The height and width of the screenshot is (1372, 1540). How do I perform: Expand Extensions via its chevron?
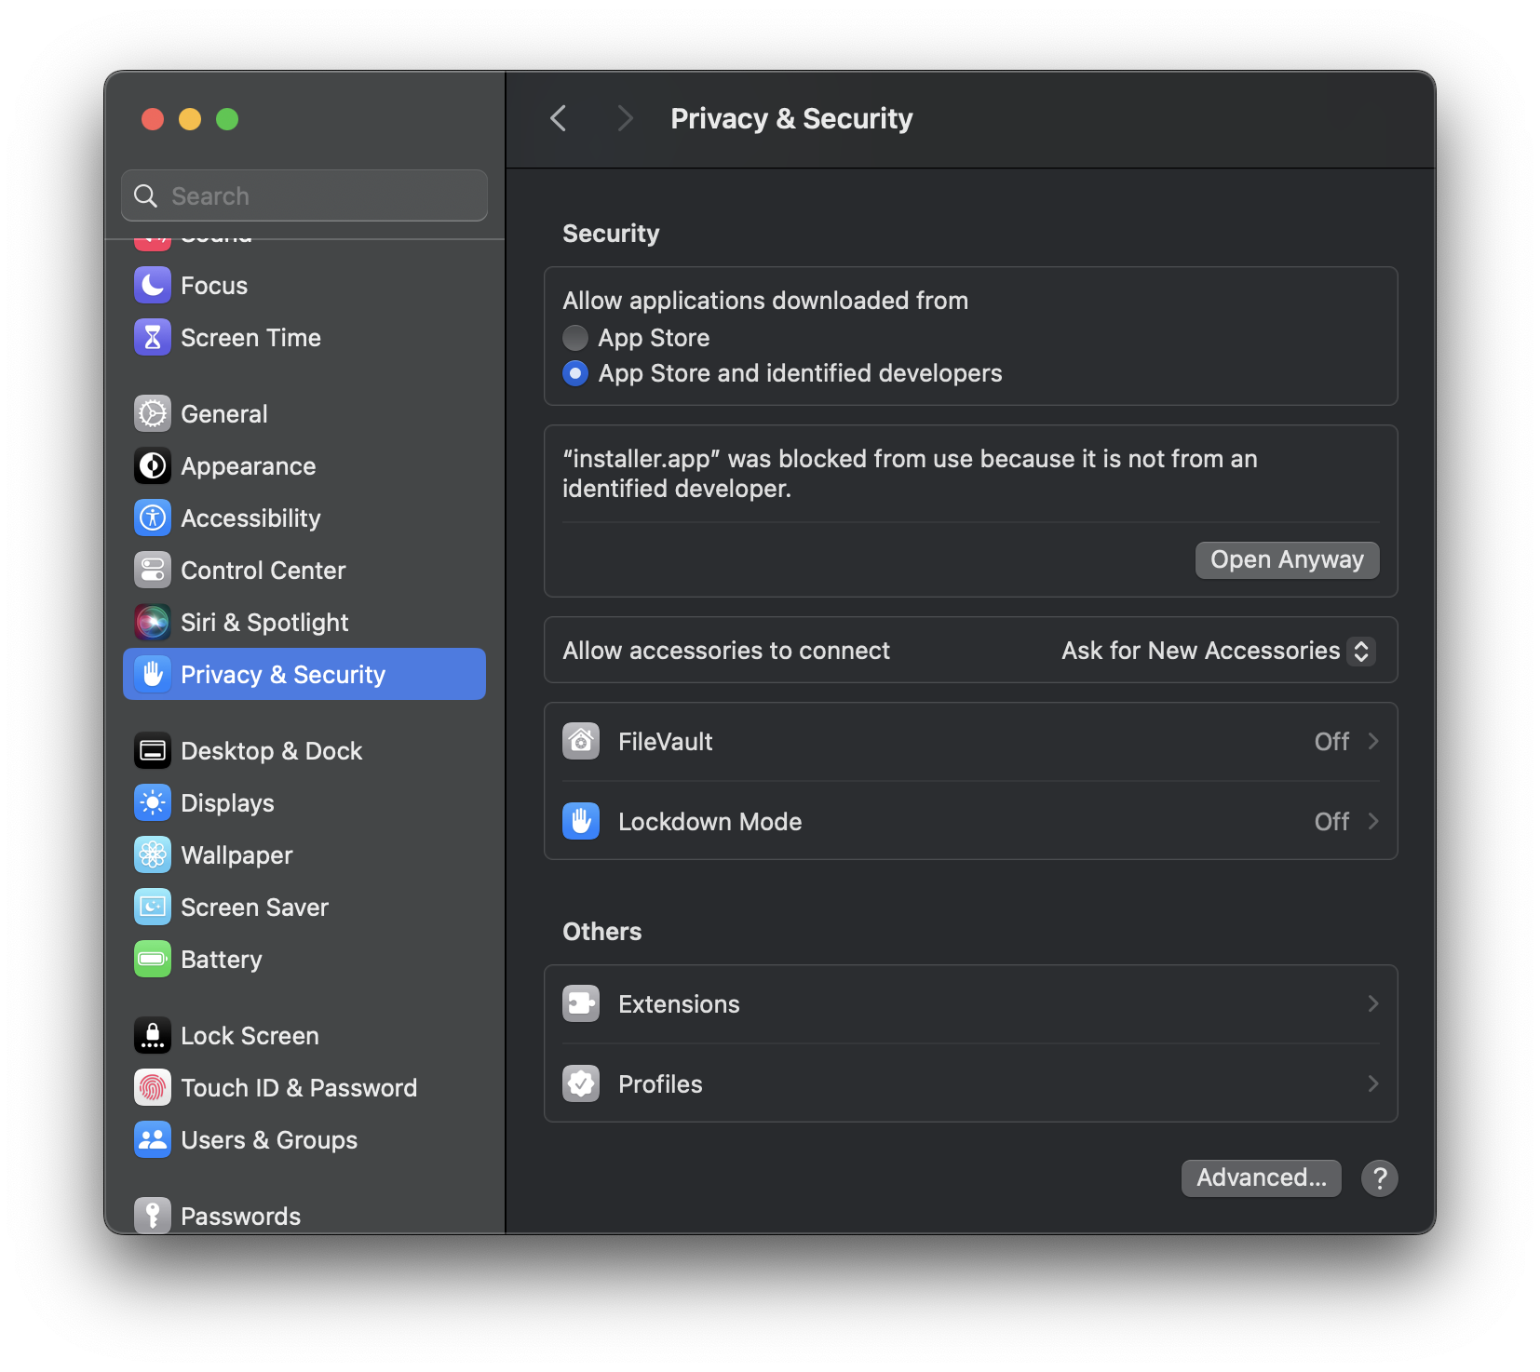coord(1373,1003)
